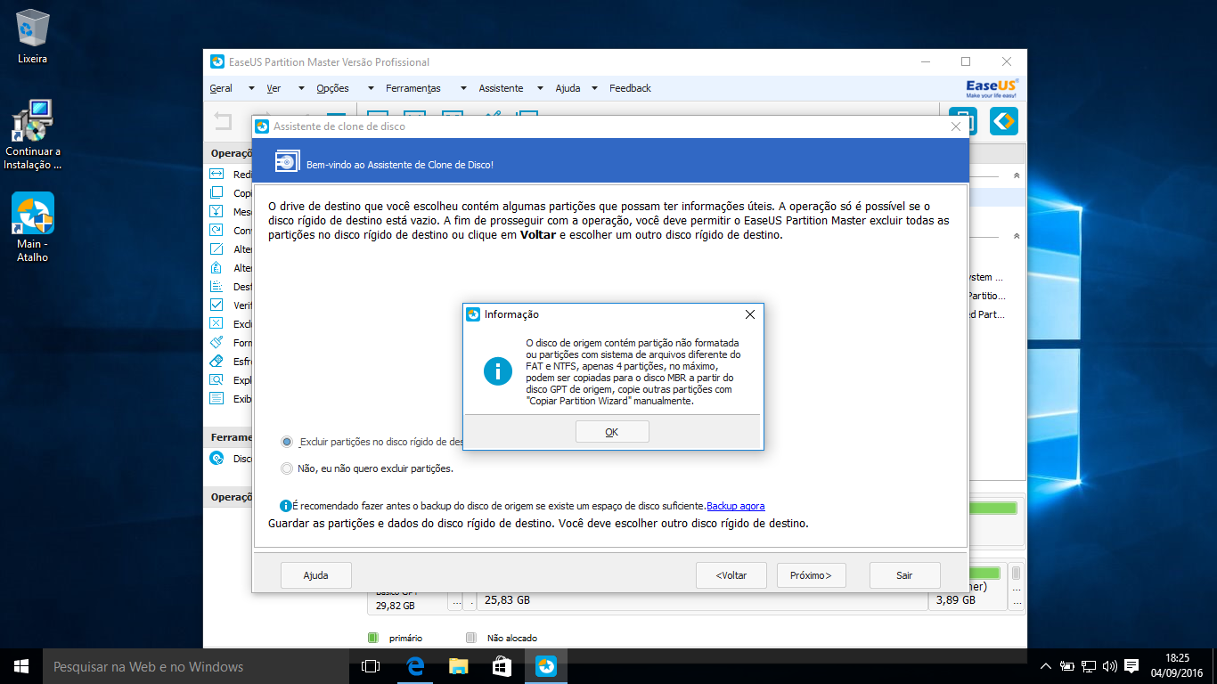The width and height of the screenshot is (1217, 684).
Task: Close the Informação dialog with X
Action: coord(750,314)
